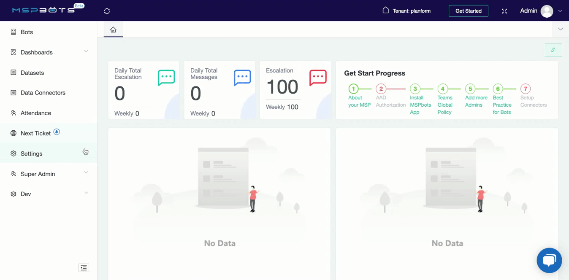The width and height of the screenshot is (569, 280).
Task: Click the Install MSPbots App link
Action: point(420,105)
